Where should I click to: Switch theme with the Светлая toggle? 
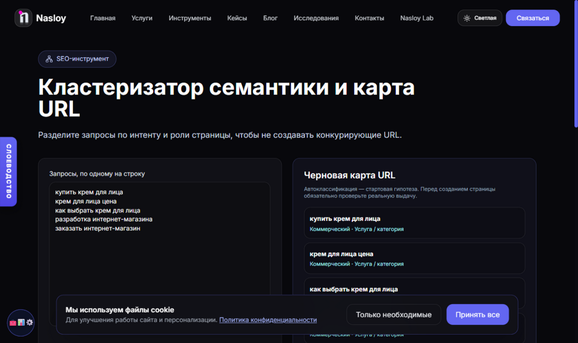(480, 18)
